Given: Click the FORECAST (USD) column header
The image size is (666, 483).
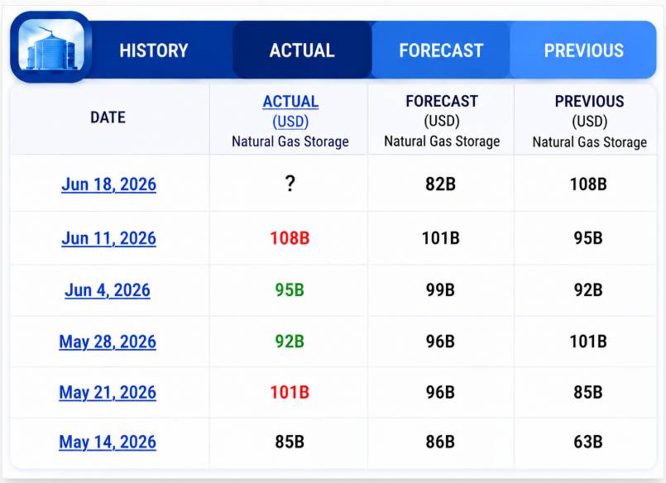Looking at the screenshot, I should pyautogui.click(x=442, y=111).
